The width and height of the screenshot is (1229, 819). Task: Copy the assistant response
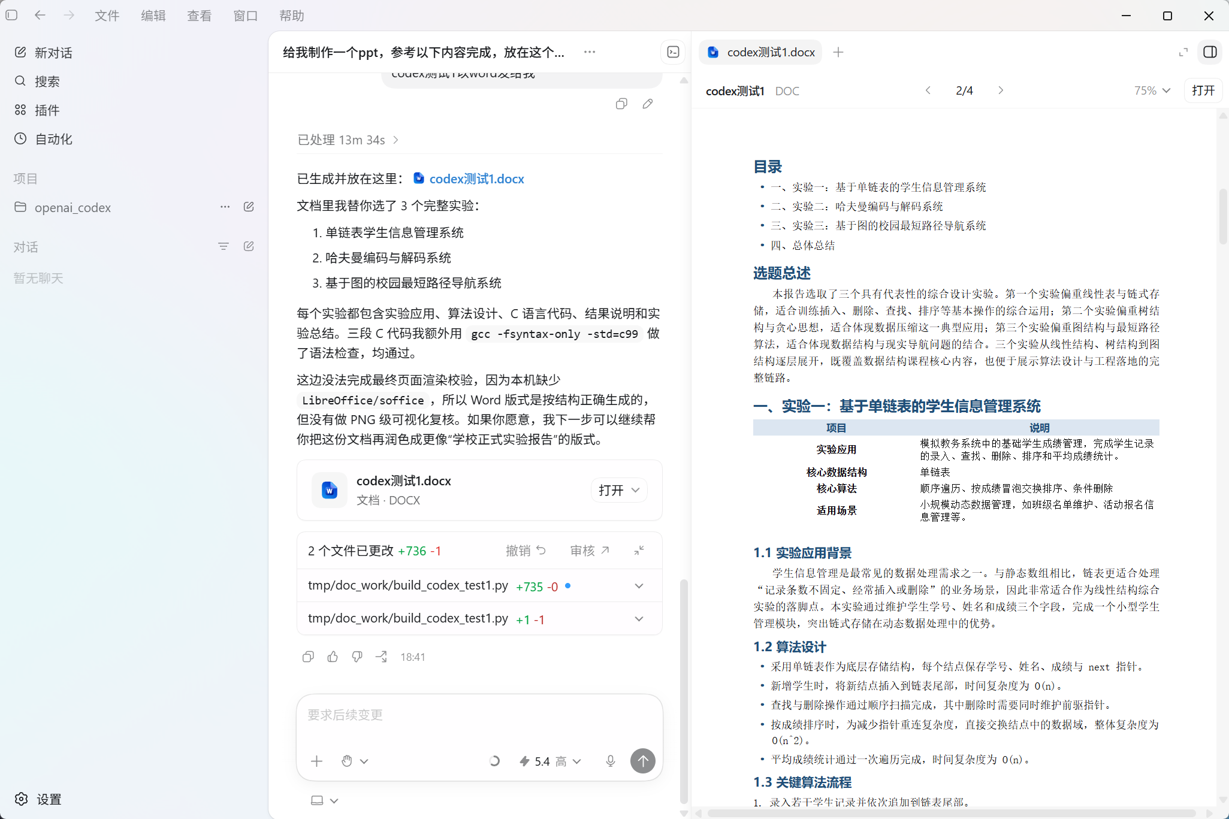(308, 657)
